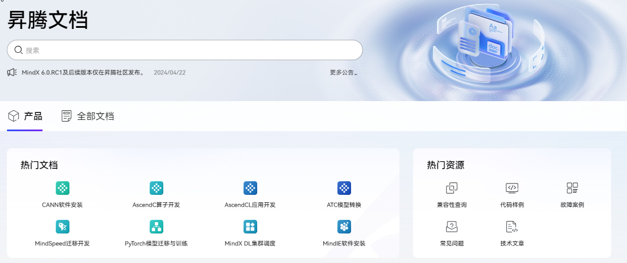Open the 兼容性查询 resource icon

coord(452,188)
